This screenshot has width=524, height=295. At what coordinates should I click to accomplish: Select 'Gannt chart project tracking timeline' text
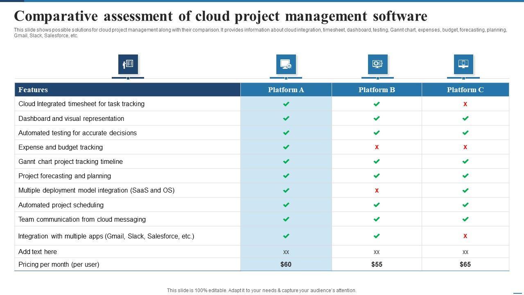pos(70,161)
